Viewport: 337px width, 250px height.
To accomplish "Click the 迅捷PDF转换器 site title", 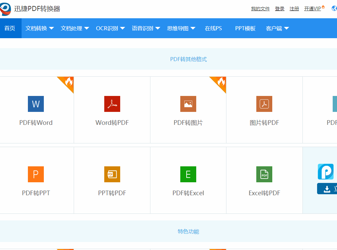I will [x=37, y=9].
